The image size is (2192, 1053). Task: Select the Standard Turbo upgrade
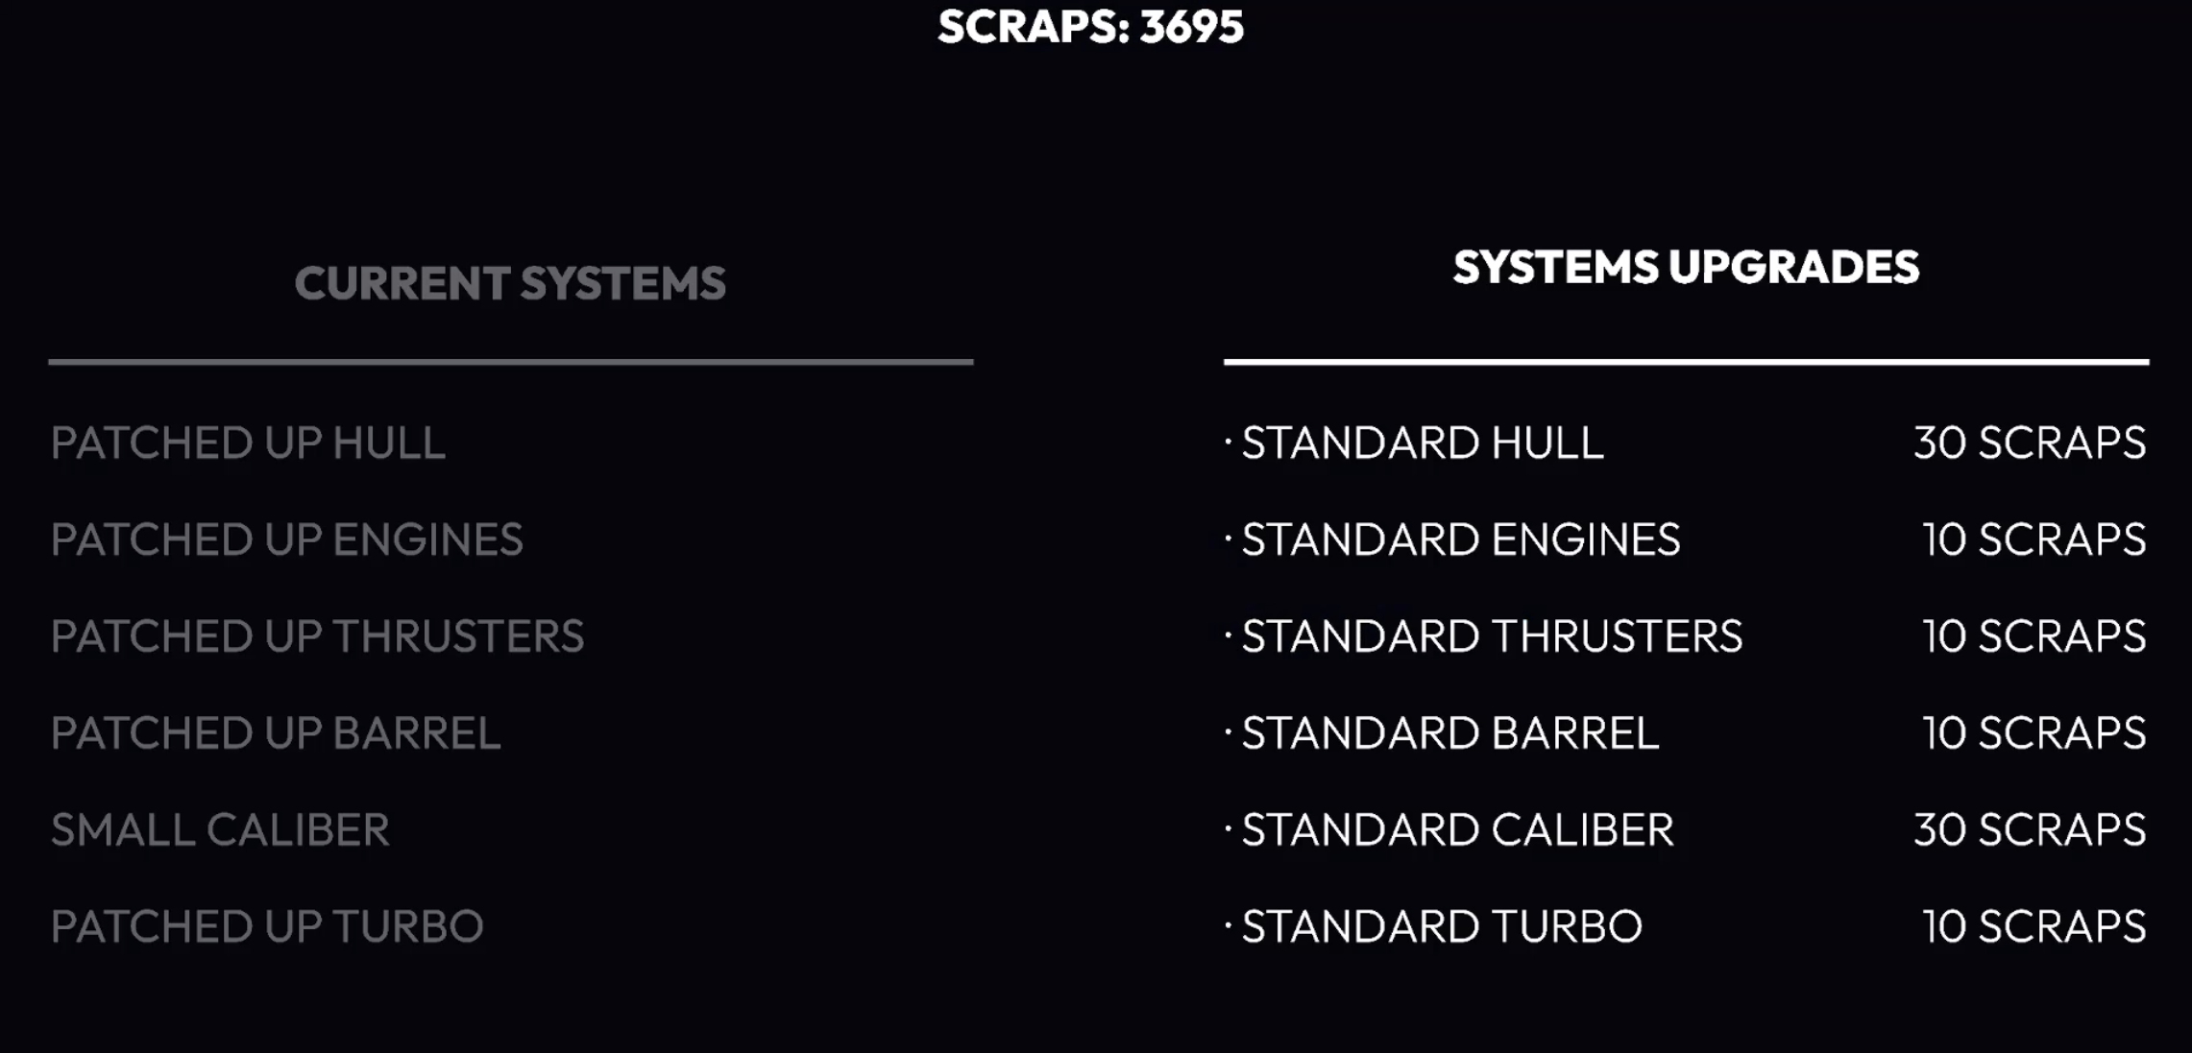(1442, 927)
